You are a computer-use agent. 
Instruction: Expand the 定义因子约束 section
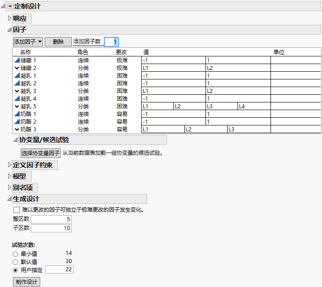pyautogui.click(x=9, y=165)
